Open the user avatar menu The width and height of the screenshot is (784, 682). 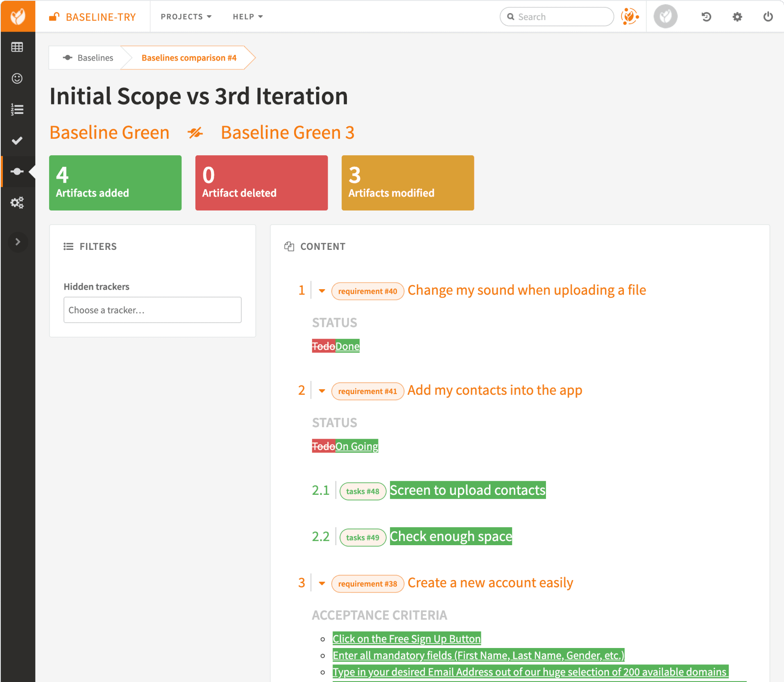[x=665, y=17]
